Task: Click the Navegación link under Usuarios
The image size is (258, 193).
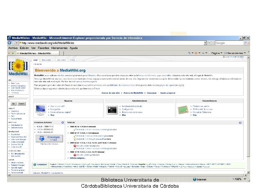Action: pos(56,109)
